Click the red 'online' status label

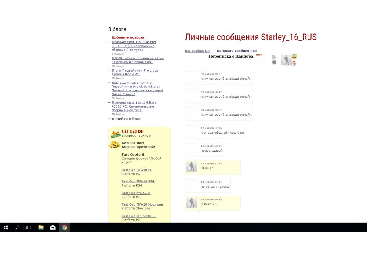(x=259, y=55)
